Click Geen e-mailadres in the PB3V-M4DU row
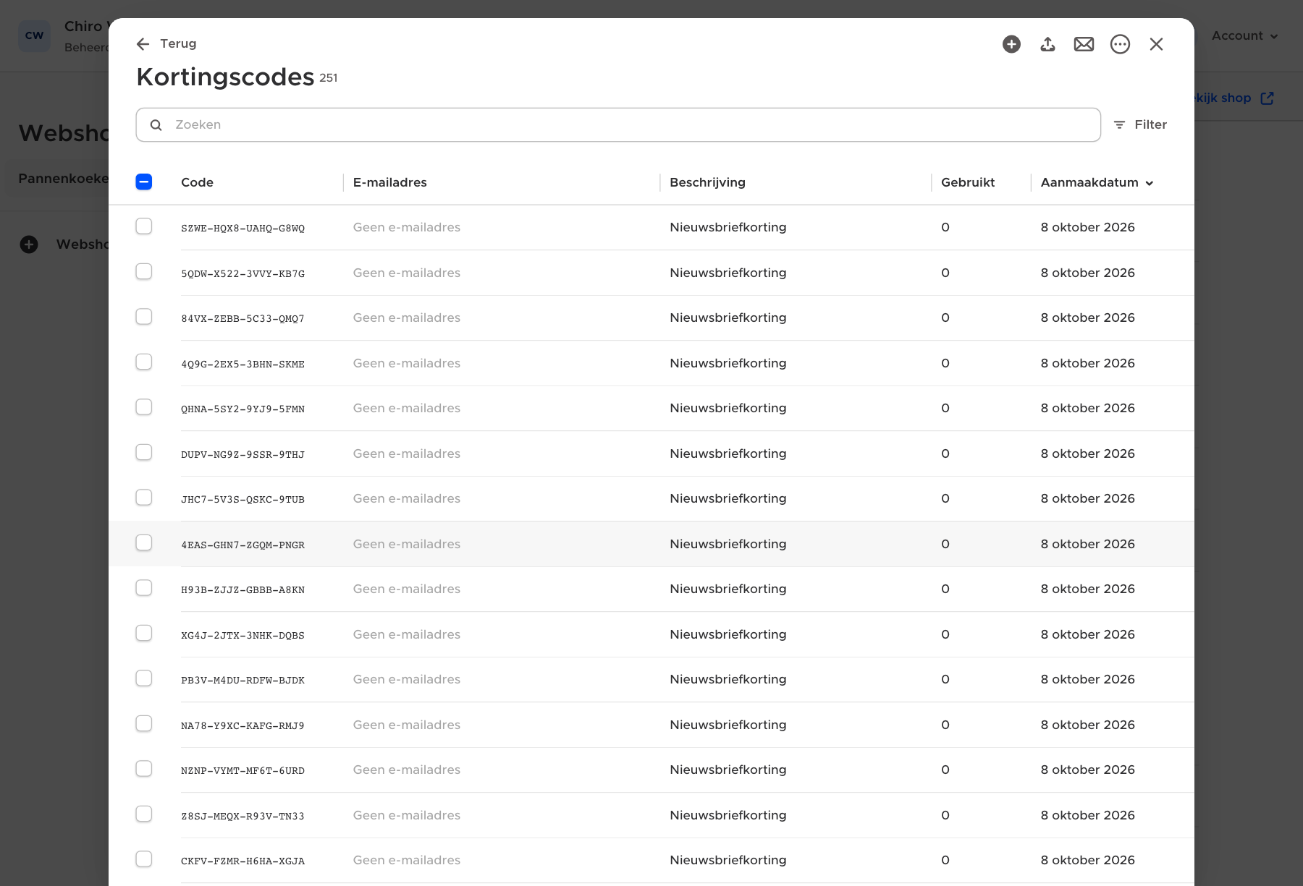The width and height of the screenshot is (1303, 886). pos(406,679)
